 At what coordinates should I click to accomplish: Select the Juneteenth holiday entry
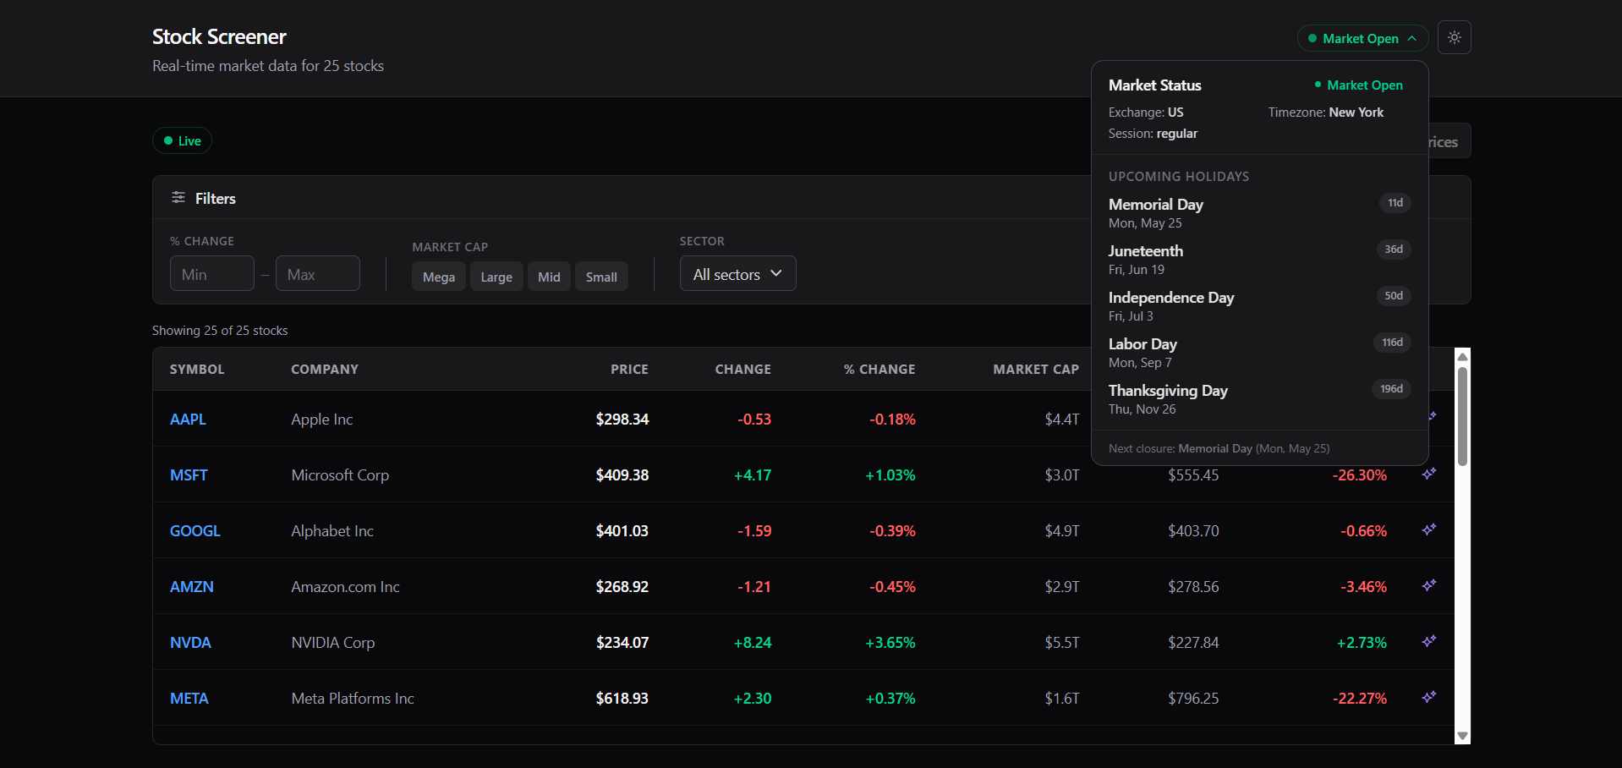tap(1259, 260)
